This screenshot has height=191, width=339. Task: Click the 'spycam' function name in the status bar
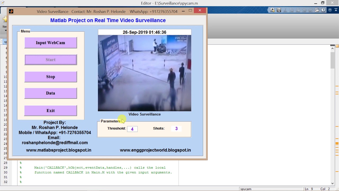pyautogui.click(x=246, y=189)
